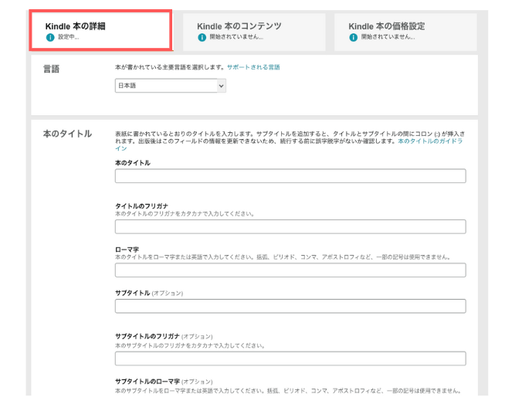Click info icon under Kindle 本の価格設定
This screenshot has width=505, height=411.
point(354,37)
